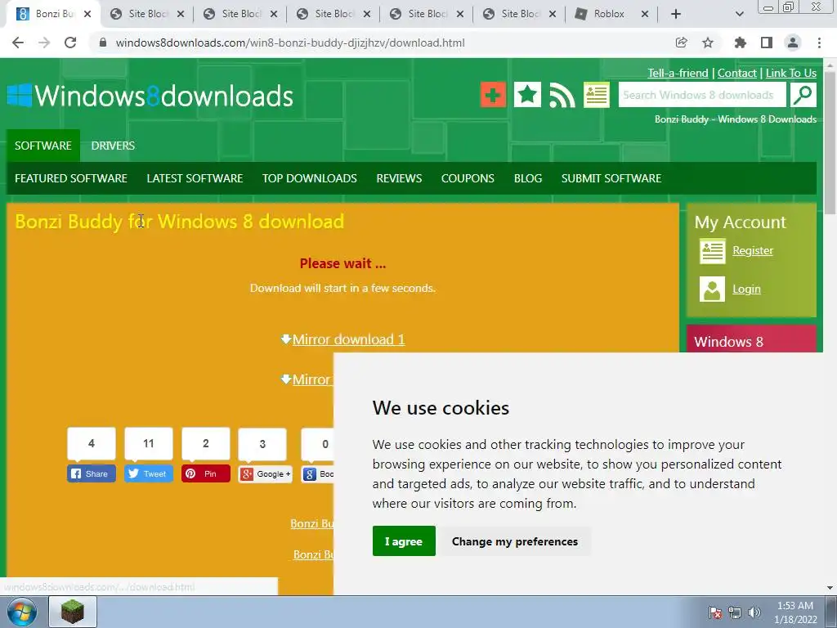Accept cookies with I agree button
Viewport: 837px width, 628px height.
coord(404,541)
